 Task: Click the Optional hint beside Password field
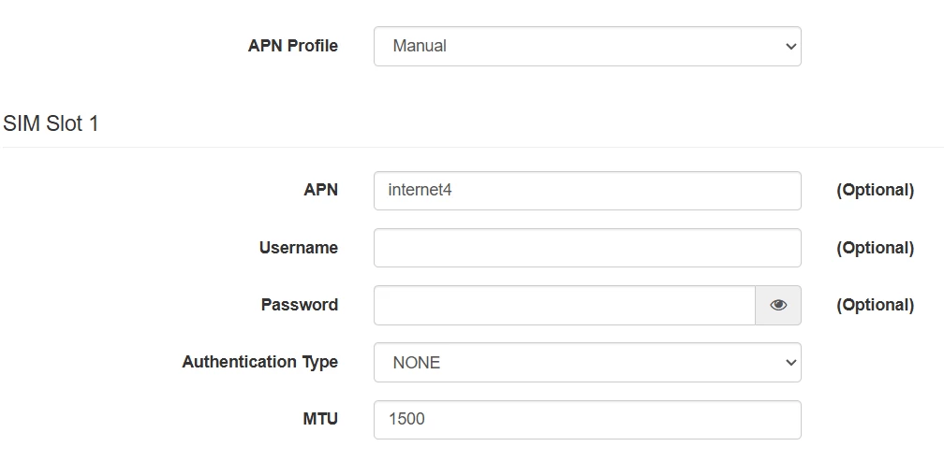(875, 305)
